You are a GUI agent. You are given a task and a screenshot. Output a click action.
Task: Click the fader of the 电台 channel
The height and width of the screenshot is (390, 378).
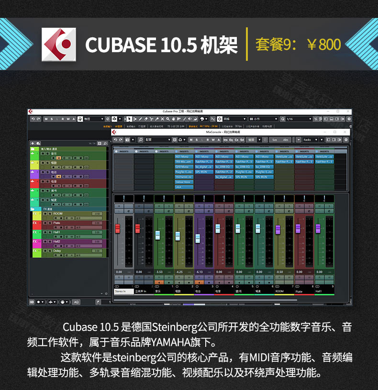(x=198, y=239)
